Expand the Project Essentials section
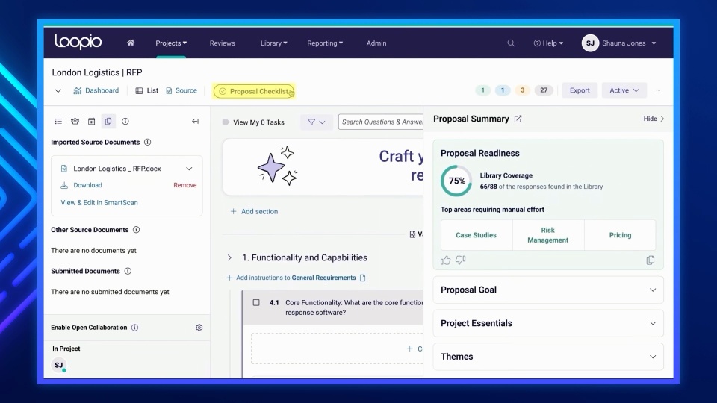This screenshot has width=717, height=403. (547, 323)
